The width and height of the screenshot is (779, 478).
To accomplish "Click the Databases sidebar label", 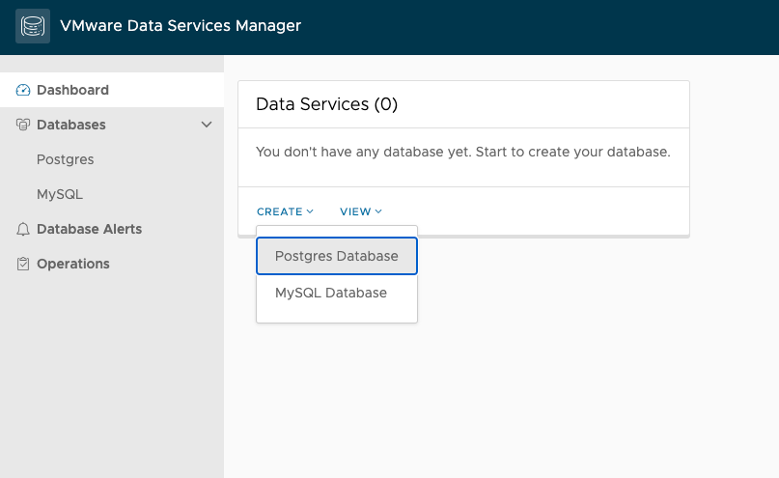I will click(x=71, y=125).
